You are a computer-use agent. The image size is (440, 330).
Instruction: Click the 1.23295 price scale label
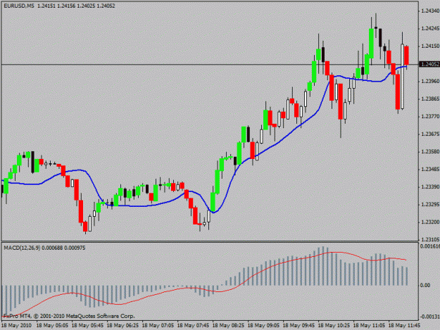[430, 204]
